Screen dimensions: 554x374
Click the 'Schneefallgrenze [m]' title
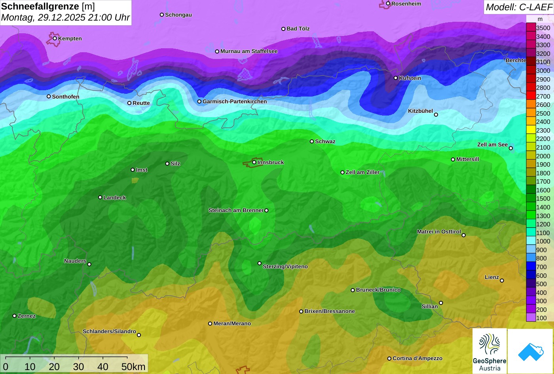(x=48, y=6)
